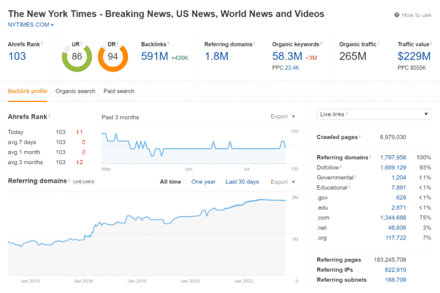
Task: Open the 1,797,956 referring domains link
Action: click(393, 158)
